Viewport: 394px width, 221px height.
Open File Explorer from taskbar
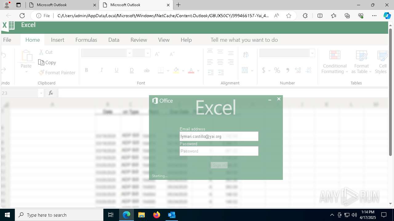click(x=142, y=215)
